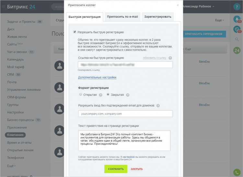243x177 pixels.
Task: Click the обновить ссылку link
Action: 154,58
